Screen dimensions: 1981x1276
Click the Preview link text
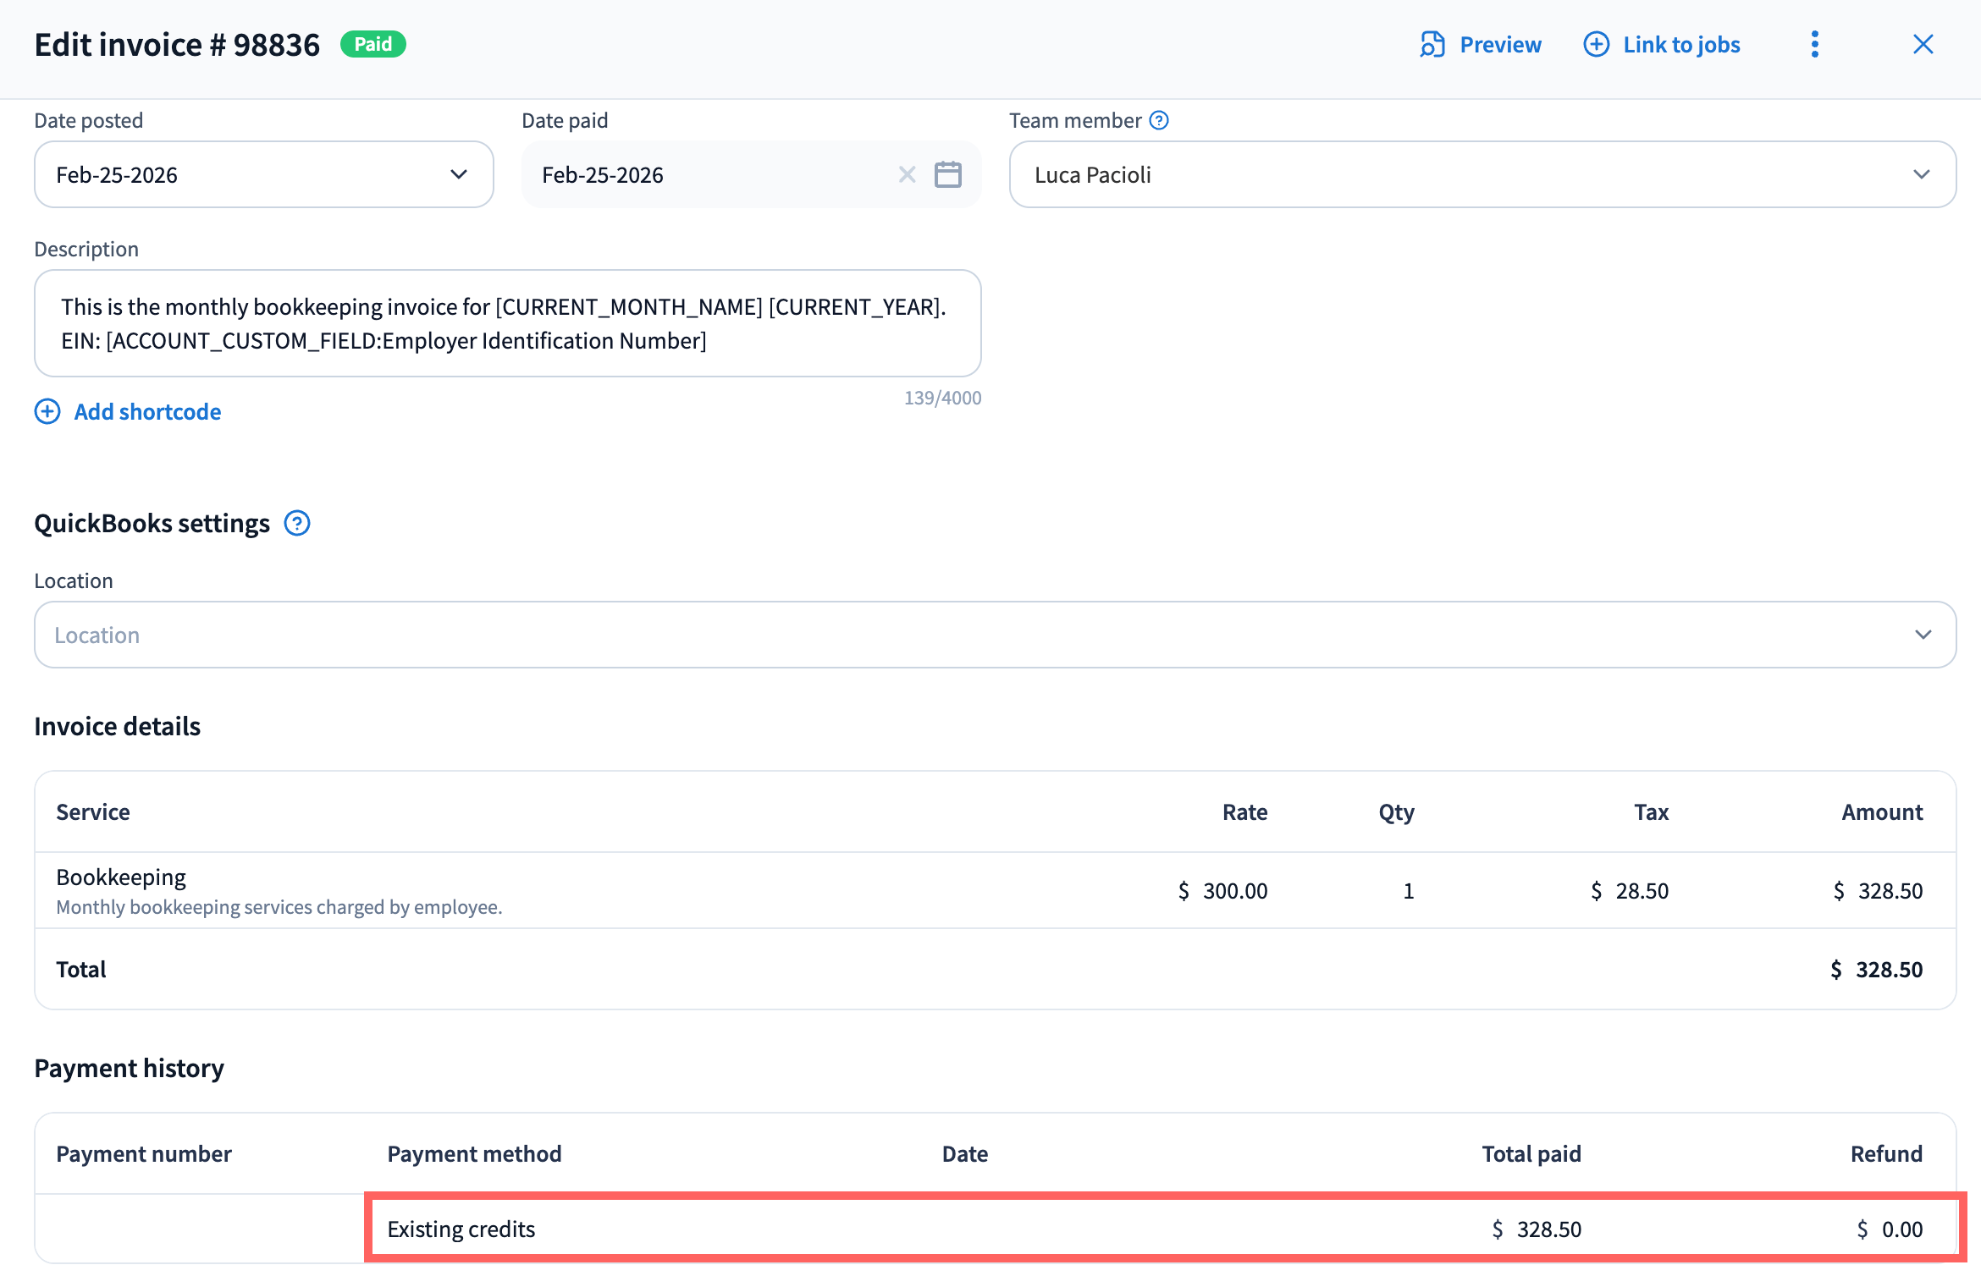(x=1500, y=44)
